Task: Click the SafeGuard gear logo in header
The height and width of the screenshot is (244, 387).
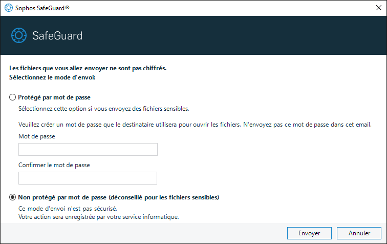Action: point(19,35)
